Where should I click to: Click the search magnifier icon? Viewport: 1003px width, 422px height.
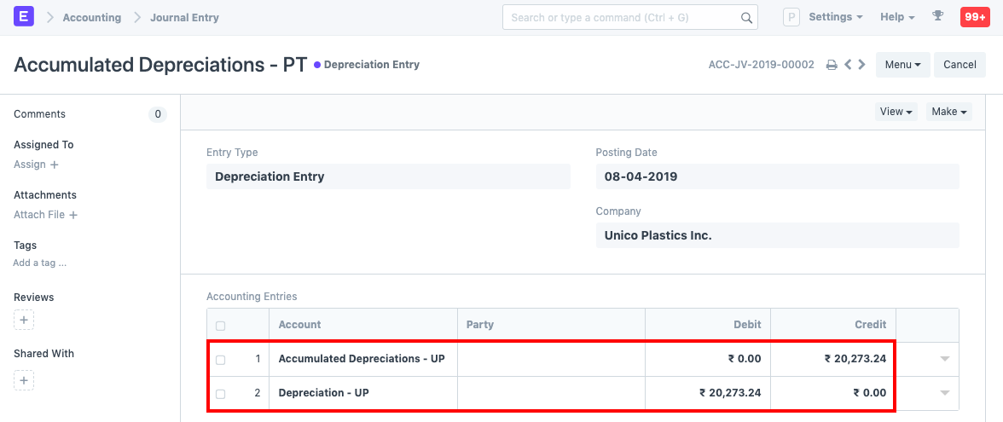tap(745, 18)
